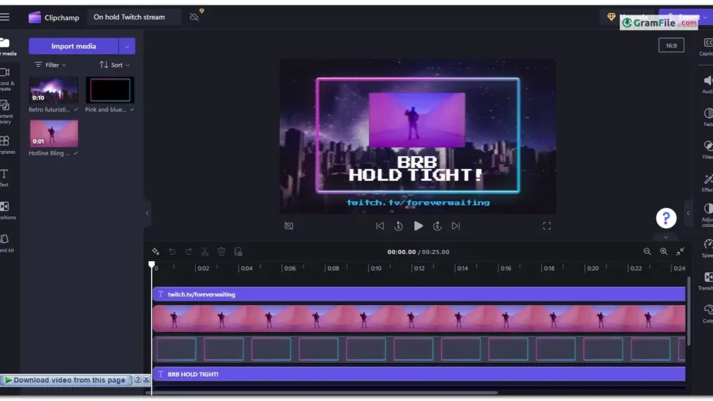Delete the selected clip with trash icon
The image size is (713, 401).
(221, 251)
